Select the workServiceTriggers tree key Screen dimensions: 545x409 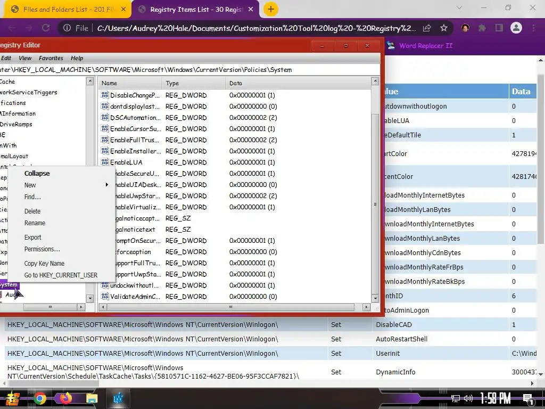click(x=29, y=92)
